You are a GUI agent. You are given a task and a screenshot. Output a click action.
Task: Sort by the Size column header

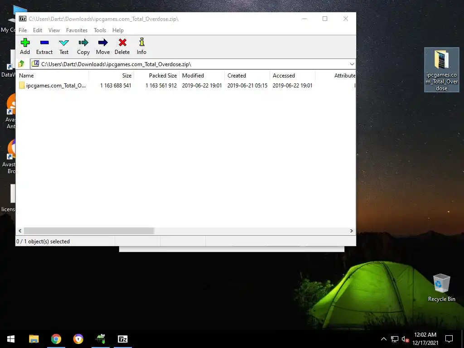pyautogui.click(x=111, y=76)
